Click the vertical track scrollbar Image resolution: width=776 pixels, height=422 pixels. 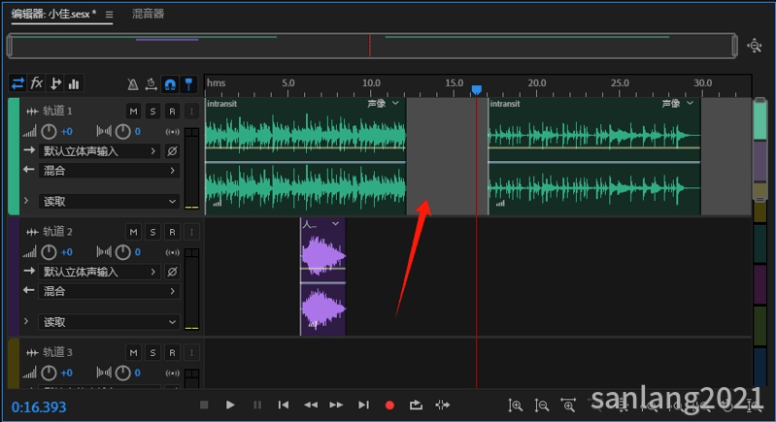point(760,150)
